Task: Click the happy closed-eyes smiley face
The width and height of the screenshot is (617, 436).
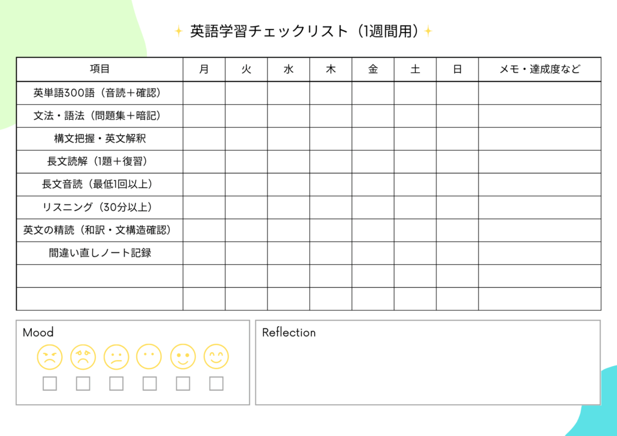Action: [216, 357]
